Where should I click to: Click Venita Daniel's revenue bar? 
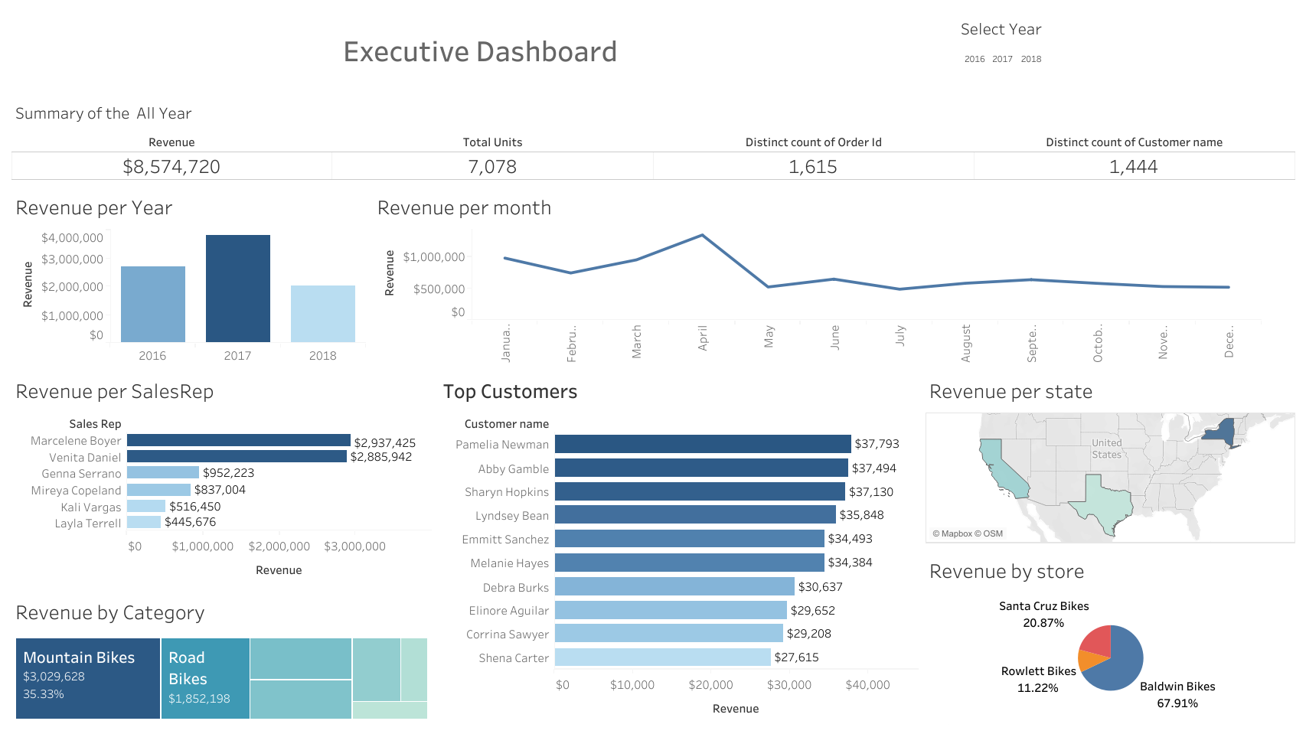[235, 456]
